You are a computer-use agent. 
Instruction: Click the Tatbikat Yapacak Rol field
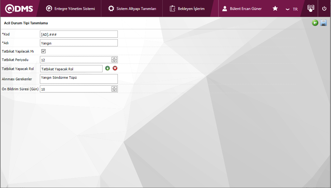tap(71, 69)
